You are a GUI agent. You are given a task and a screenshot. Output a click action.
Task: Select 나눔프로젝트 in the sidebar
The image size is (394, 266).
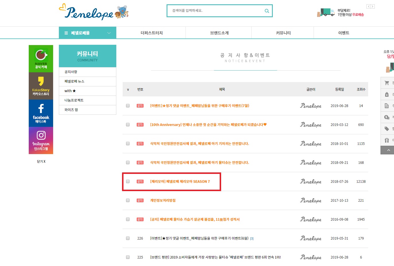coord(88,100)
